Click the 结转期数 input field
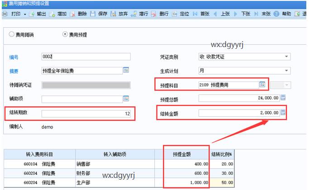 click(86, 114)
